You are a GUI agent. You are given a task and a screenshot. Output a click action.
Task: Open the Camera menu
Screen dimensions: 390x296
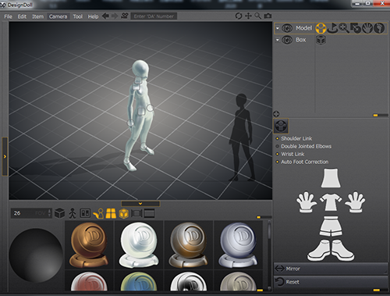click(58, 16)
